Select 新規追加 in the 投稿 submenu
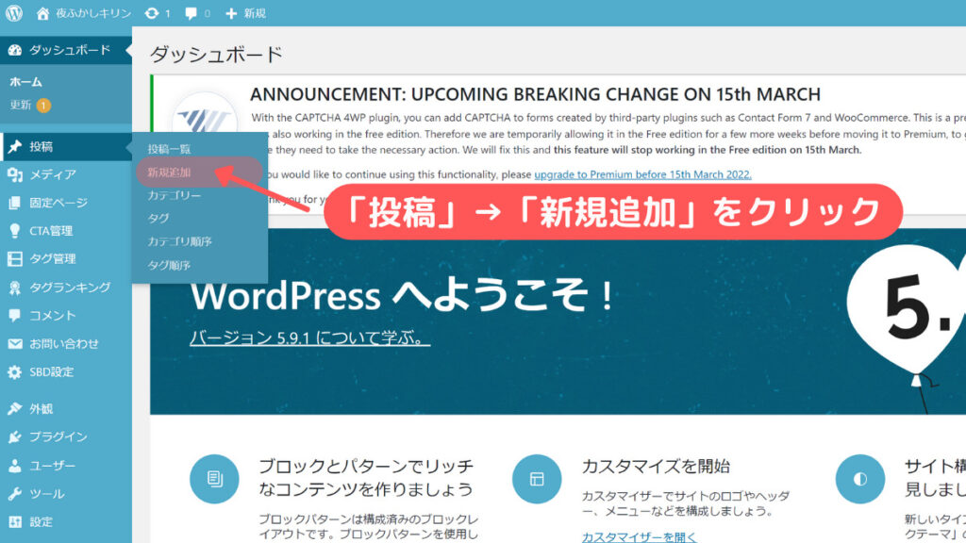 point(169,173)
